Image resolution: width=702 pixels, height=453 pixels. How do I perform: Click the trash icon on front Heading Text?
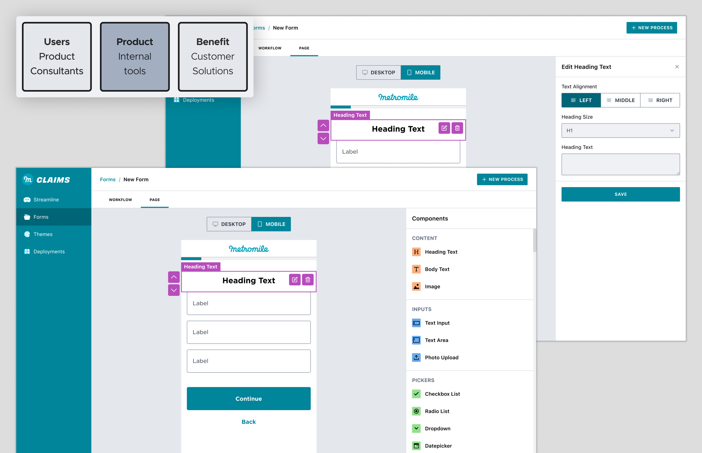point(307,280)
